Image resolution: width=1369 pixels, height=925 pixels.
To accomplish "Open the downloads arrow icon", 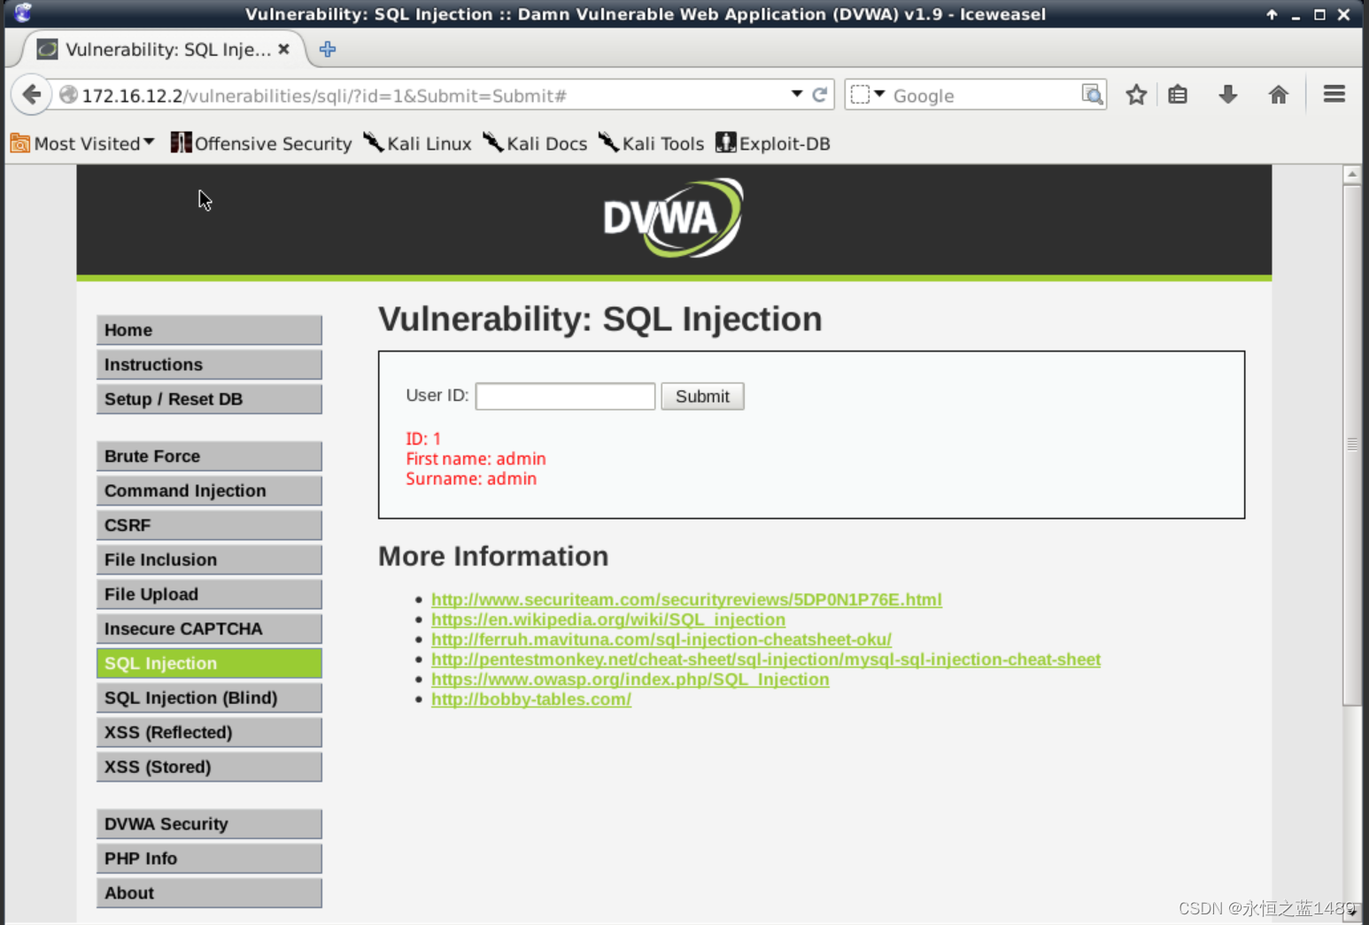I will click(1227, 95).
